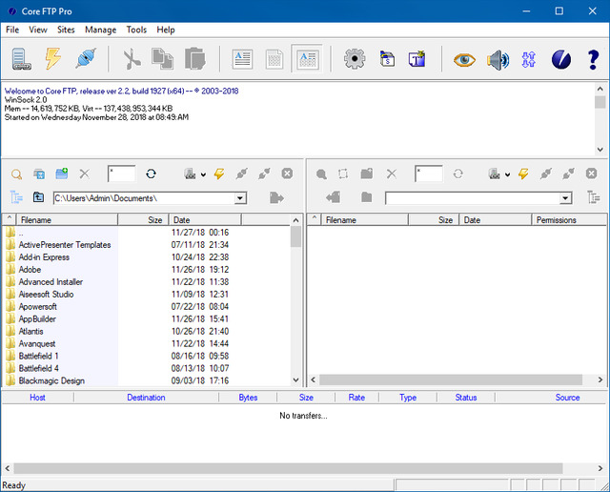Click the Quick Connect lightning bolt
This screenshot has width=610, height=492.
(x=53, y=59)
